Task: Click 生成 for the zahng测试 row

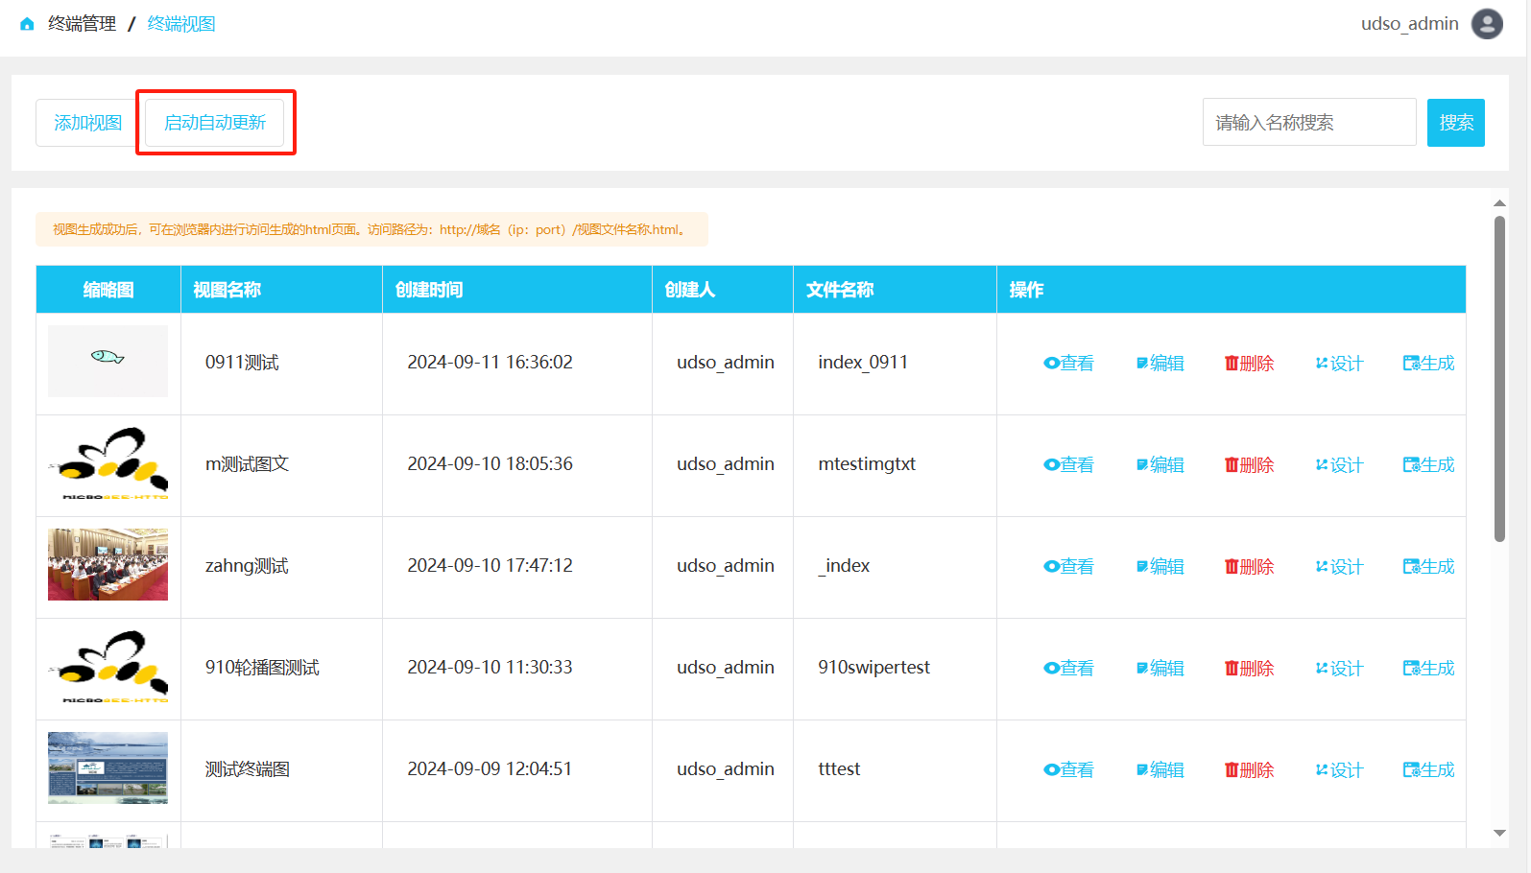Action: tap(1428, 567)
